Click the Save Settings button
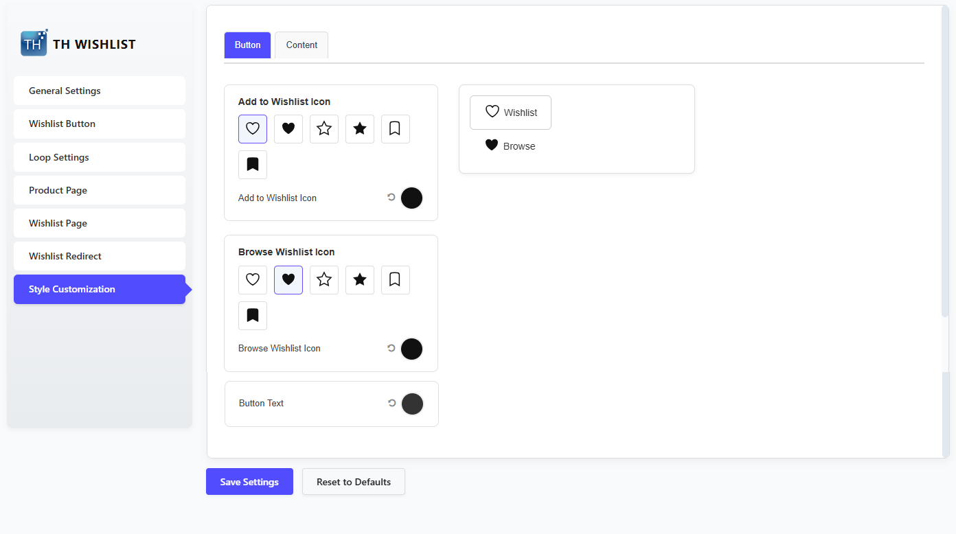The width and height of the screenshot is (956, 534). point(249,482)
